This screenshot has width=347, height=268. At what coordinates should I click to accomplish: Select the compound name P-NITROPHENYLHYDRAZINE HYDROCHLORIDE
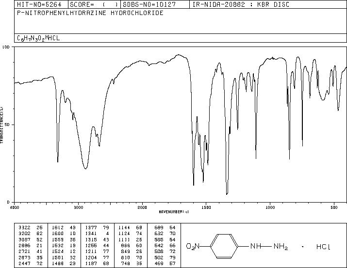(90, 13)
